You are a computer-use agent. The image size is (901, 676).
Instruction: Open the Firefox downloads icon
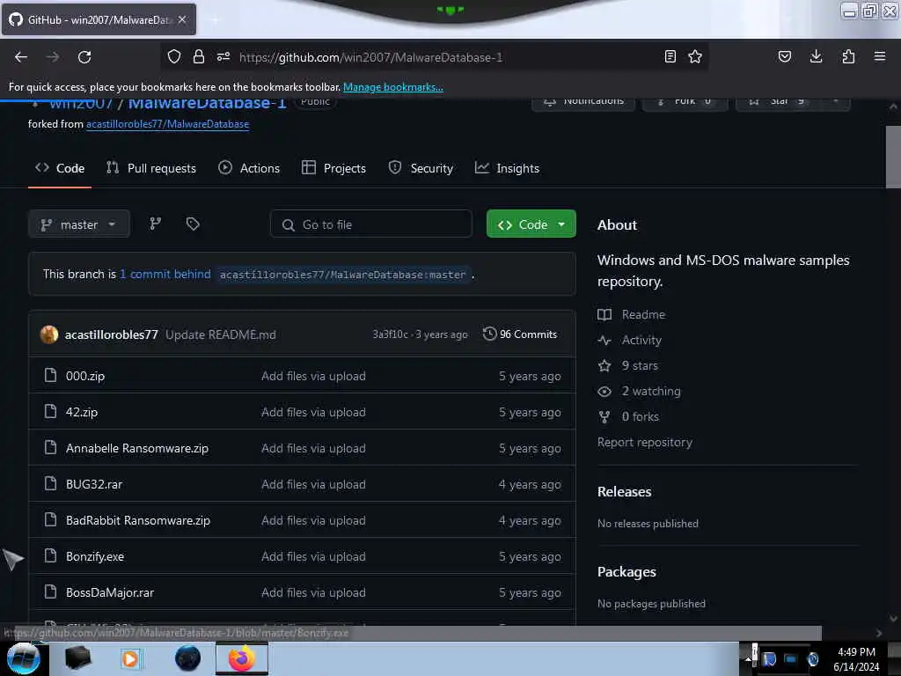pos(816,56)
